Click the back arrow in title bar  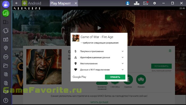(x=16, y=3)
